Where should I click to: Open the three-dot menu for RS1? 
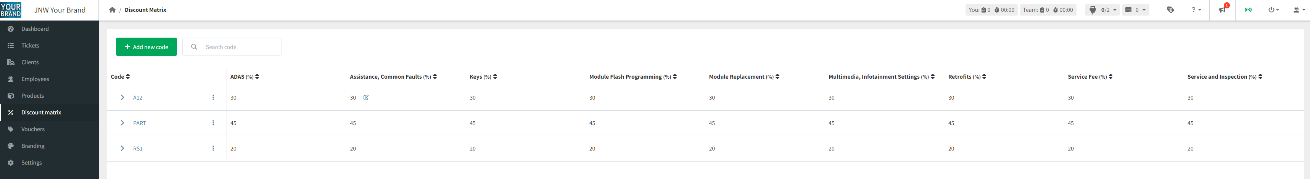pyautogui.click(x=213, y=149)
